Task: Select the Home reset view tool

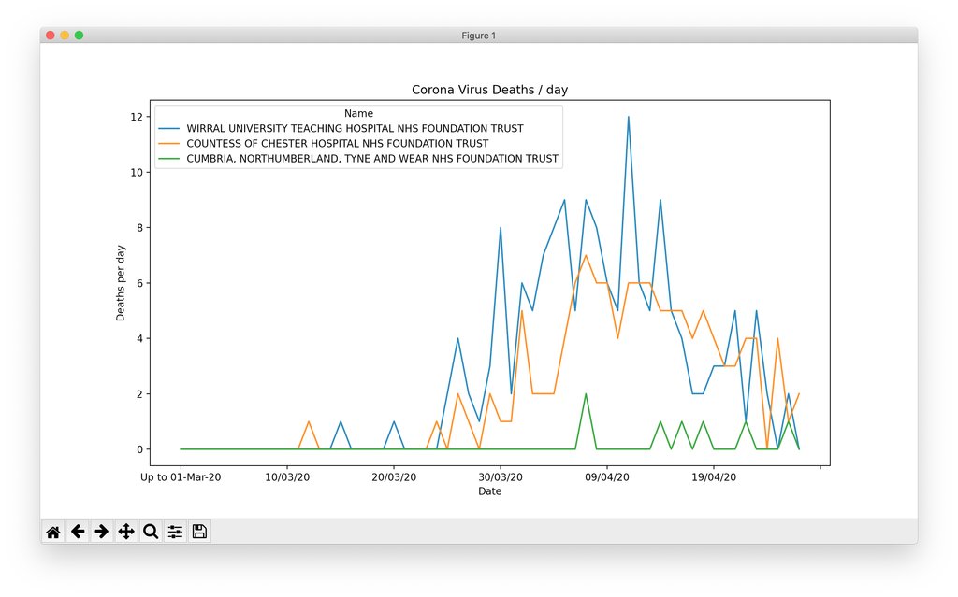Action: pos(51,531)
